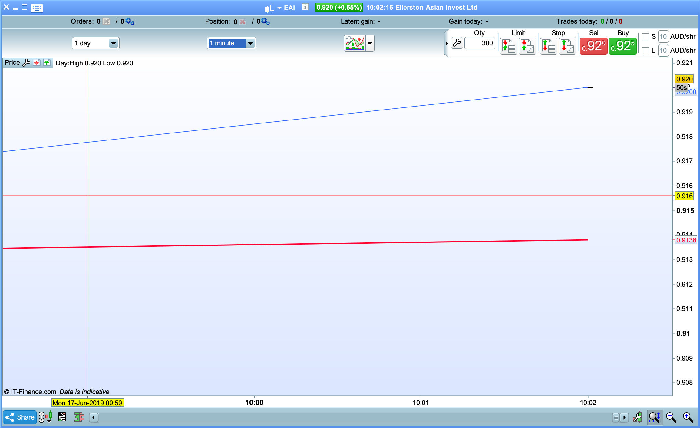Click the Qty input field showing 300

coord(480,43)
